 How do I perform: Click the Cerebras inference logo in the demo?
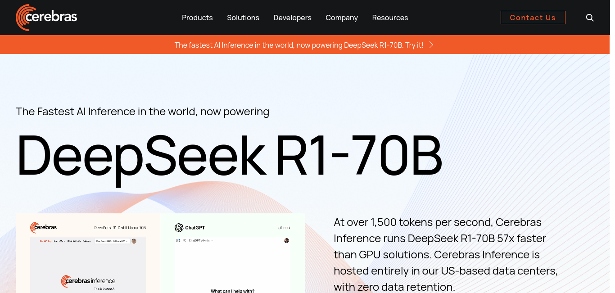[88, 281]
